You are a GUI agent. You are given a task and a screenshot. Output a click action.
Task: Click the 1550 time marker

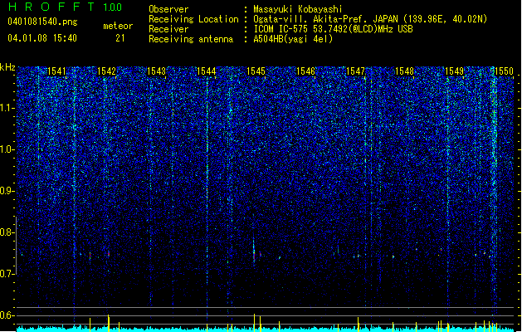click(x=504, y=71)
